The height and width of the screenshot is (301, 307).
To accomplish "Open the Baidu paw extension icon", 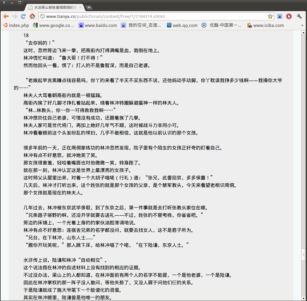I will tap(279, 16).
